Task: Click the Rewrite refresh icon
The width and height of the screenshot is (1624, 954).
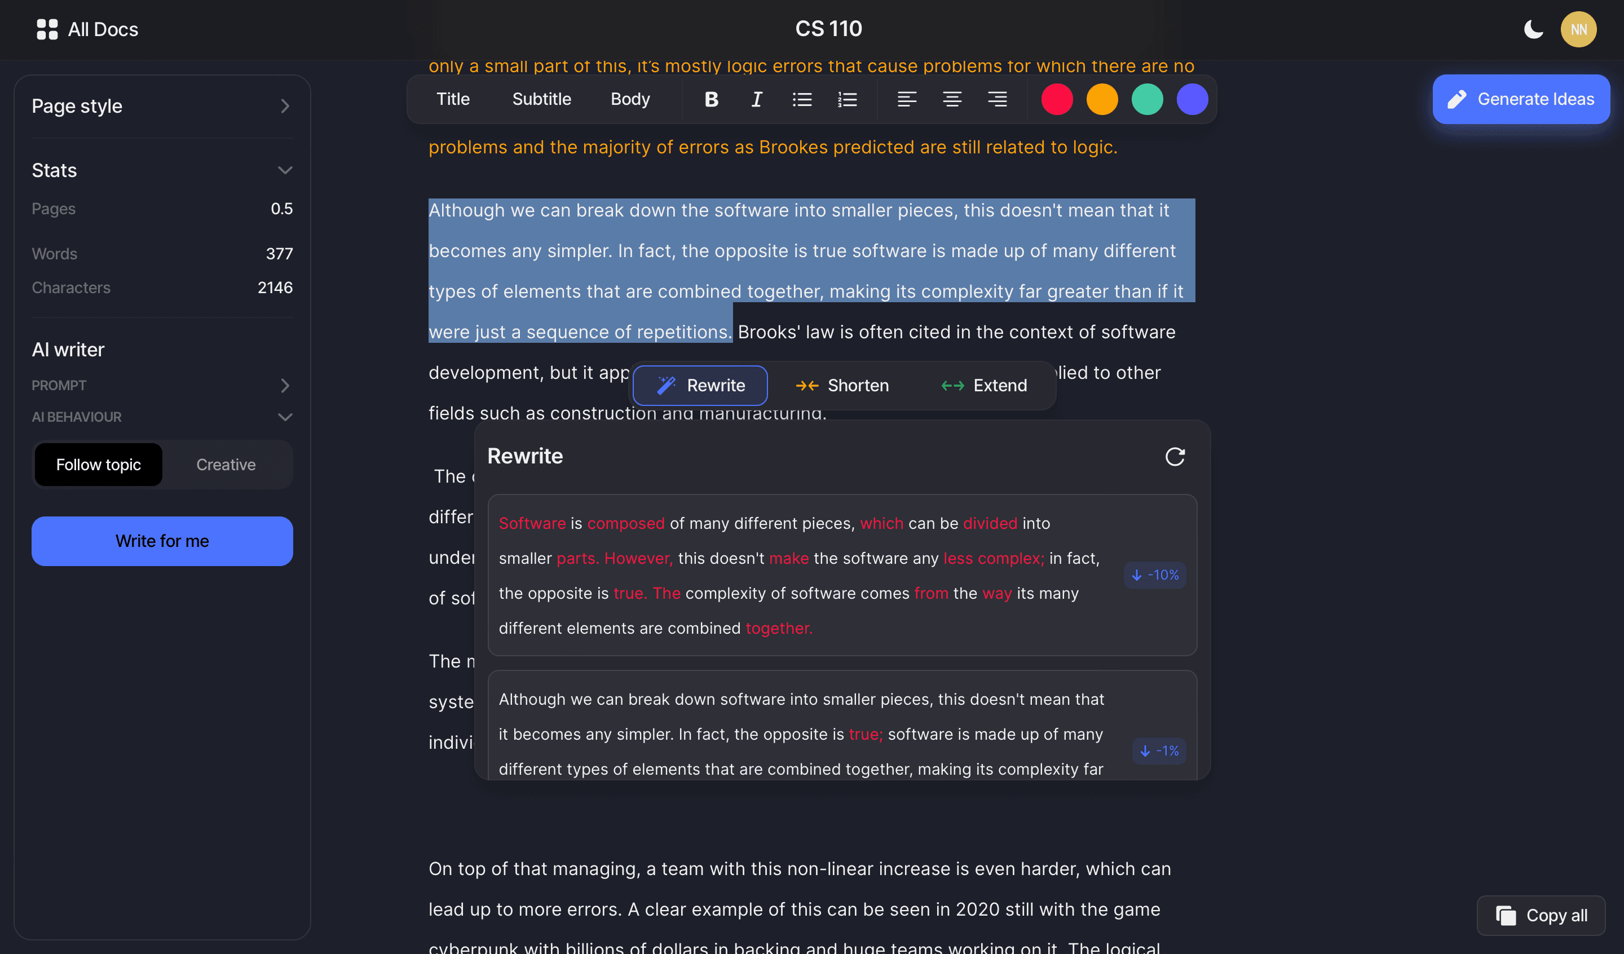Action: 1175,456
